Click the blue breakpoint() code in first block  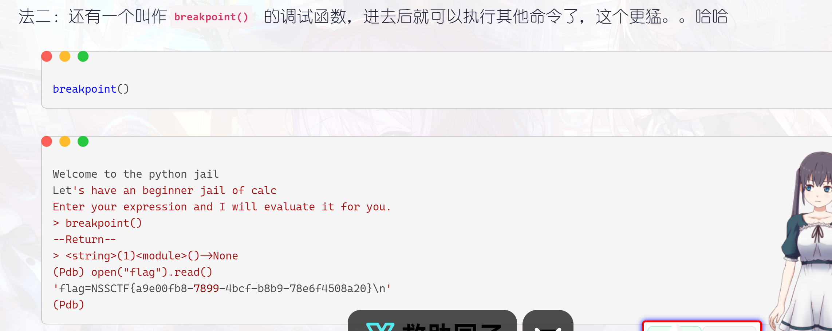pos(91,89)
